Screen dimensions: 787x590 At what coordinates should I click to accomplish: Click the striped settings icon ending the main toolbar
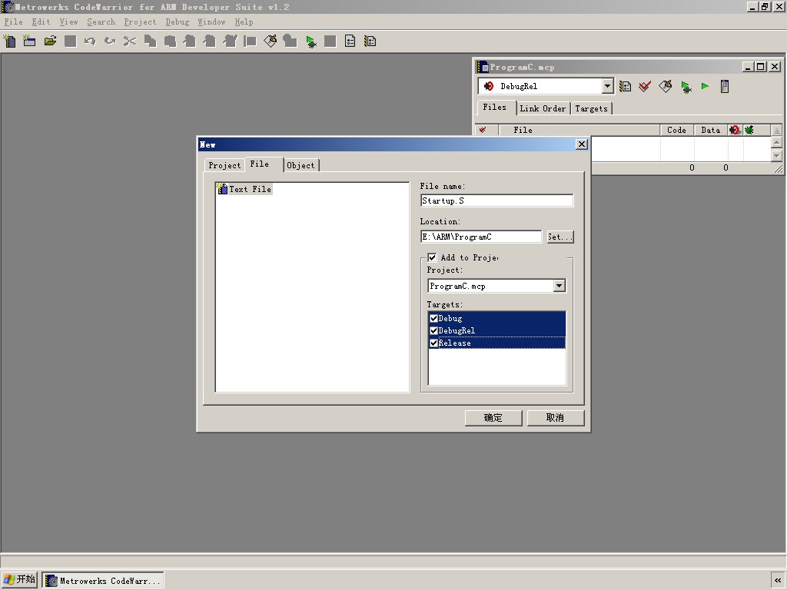click(370, 41)
